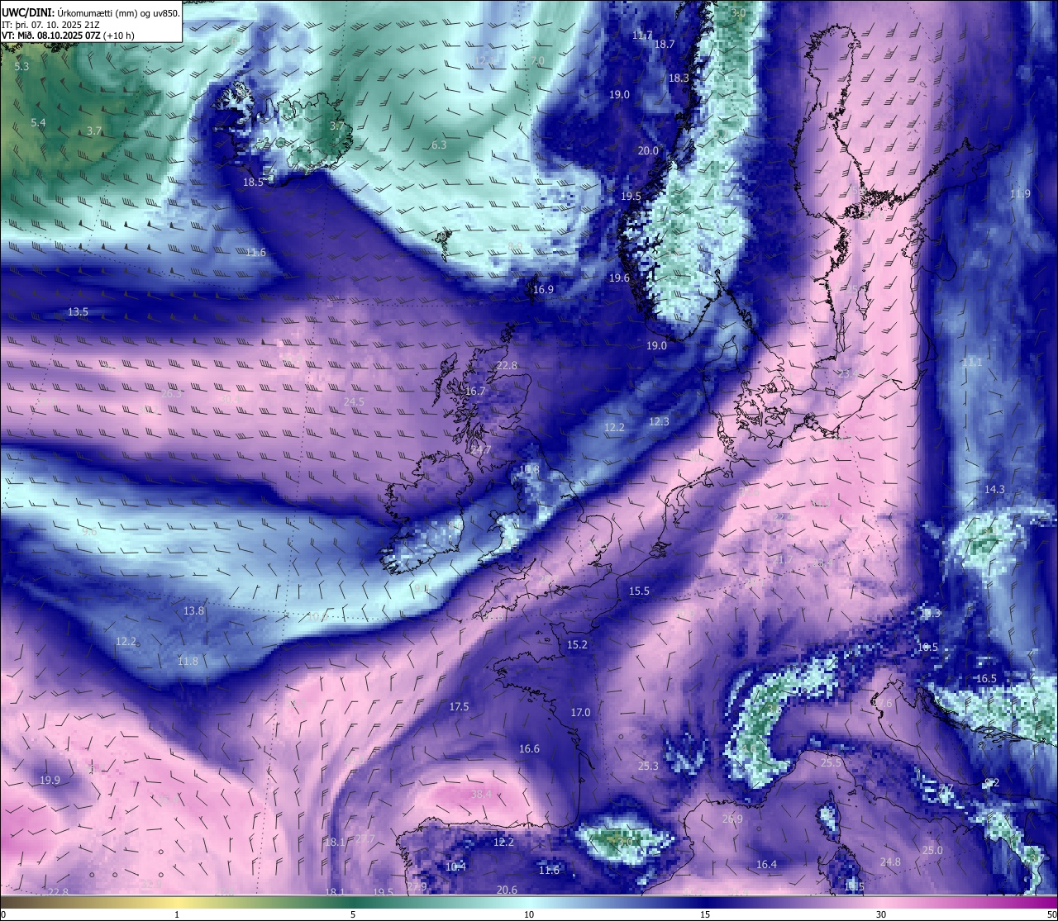This screenshot has width=1058, height=921.
Task: Pick the dark navy colorbar segment above '15'
Action: (705, 902)
